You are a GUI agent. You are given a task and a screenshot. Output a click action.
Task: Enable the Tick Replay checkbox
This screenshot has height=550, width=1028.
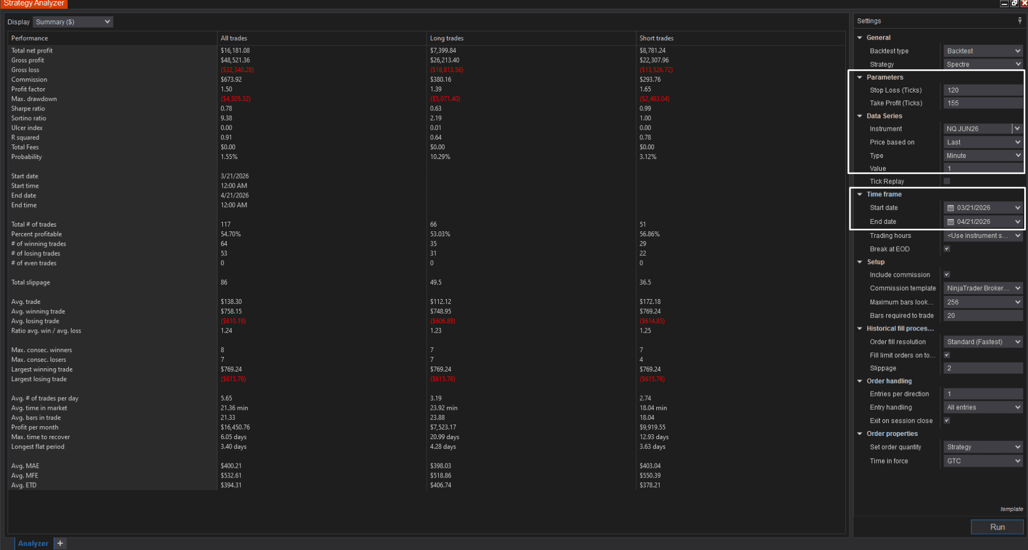click(x=947, y=181)
